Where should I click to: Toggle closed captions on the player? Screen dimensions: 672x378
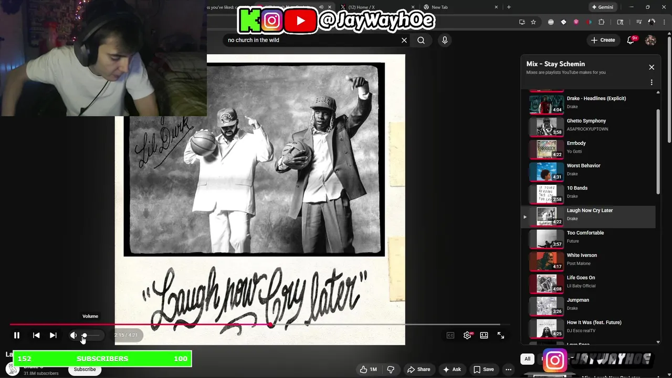pos(450,335)
